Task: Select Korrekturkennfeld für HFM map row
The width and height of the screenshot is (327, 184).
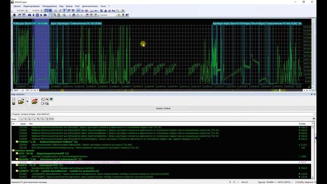Action: click(x=161, y=168)
